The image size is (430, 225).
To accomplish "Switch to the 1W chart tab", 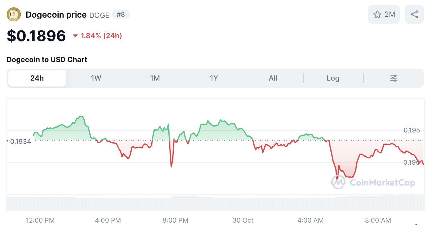I will (x=96, y=78).
